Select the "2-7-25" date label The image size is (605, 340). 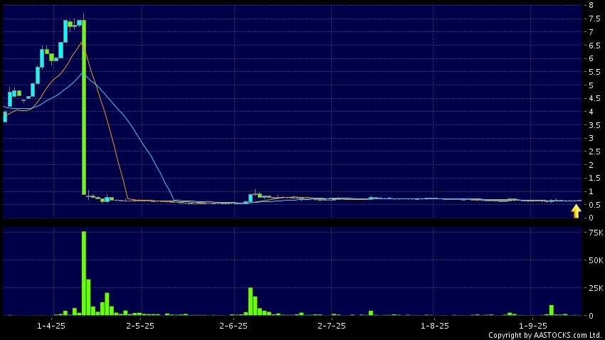click(332, 326)
